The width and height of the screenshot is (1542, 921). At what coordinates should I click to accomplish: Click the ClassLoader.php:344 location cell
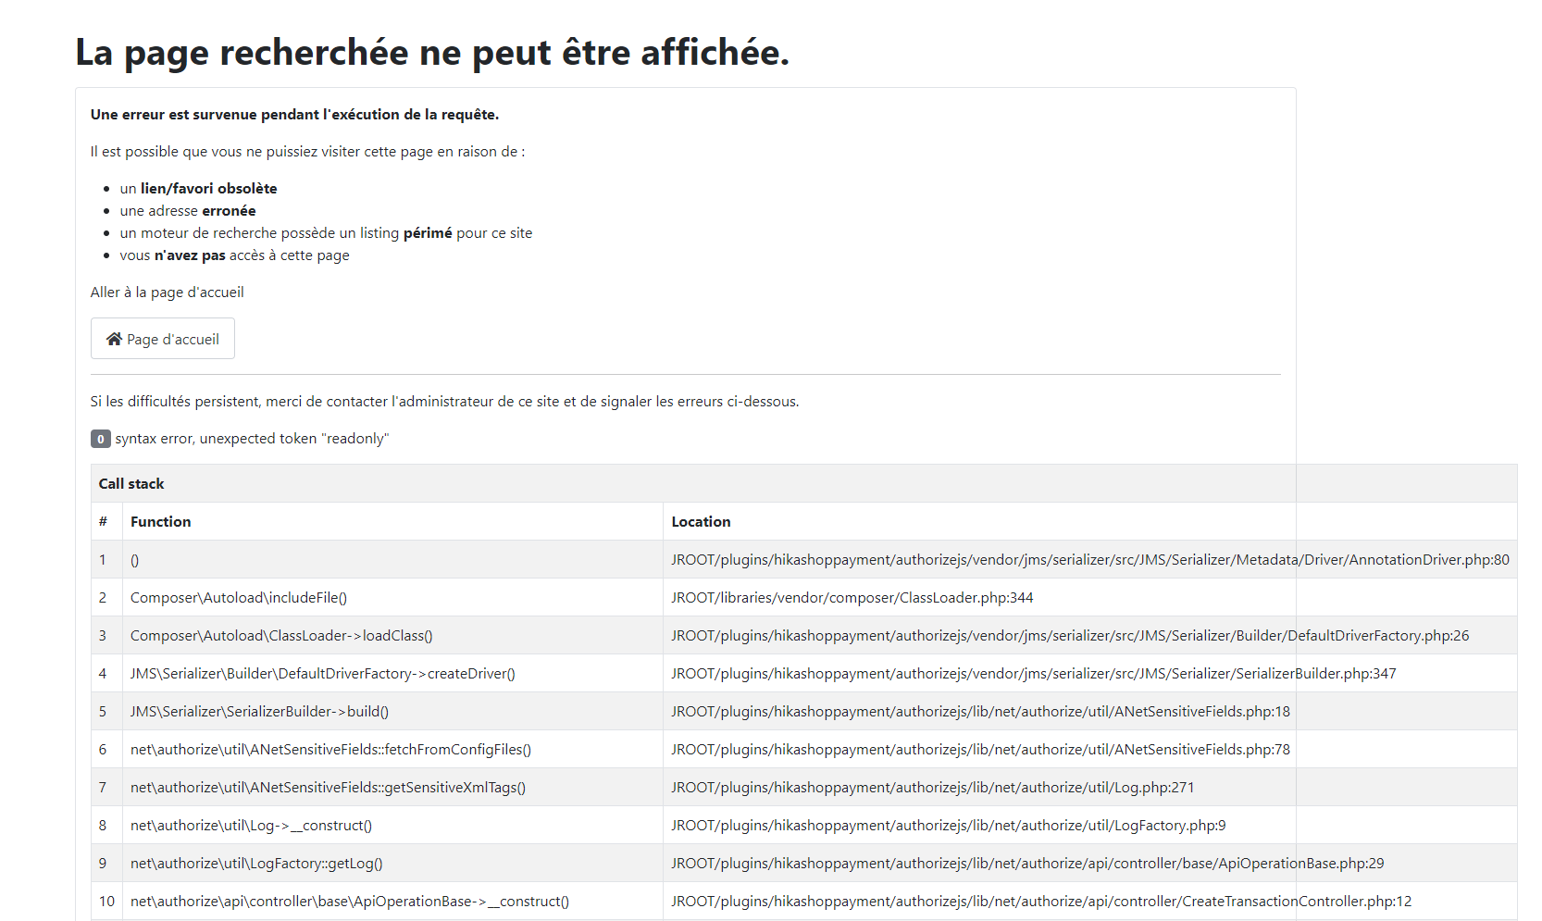pos(852,597)
